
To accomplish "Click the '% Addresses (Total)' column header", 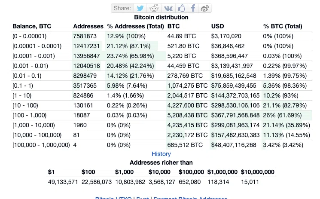I will coord(135,26).
